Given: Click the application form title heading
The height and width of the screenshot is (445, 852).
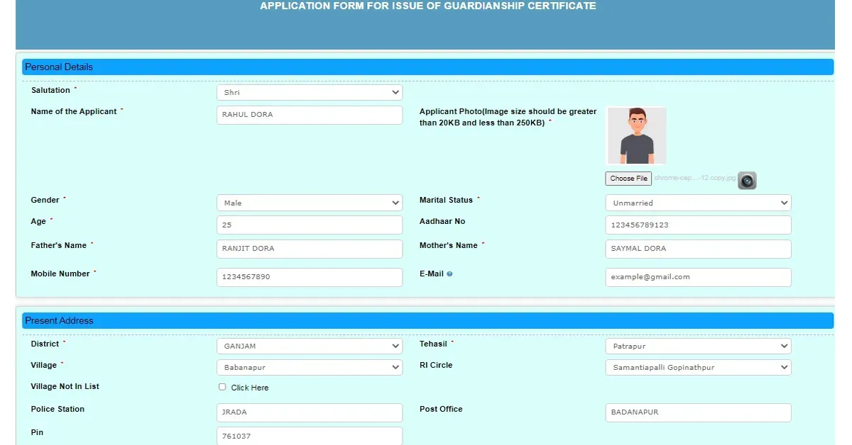Looking at the screenshot, I should 428,6.
